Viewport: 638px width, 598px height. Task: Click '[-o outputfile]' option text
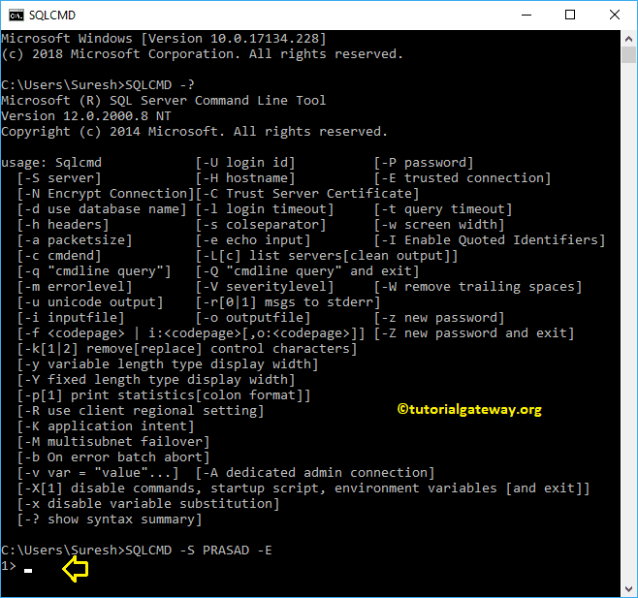pyautogui.click(x=253, y=318)
